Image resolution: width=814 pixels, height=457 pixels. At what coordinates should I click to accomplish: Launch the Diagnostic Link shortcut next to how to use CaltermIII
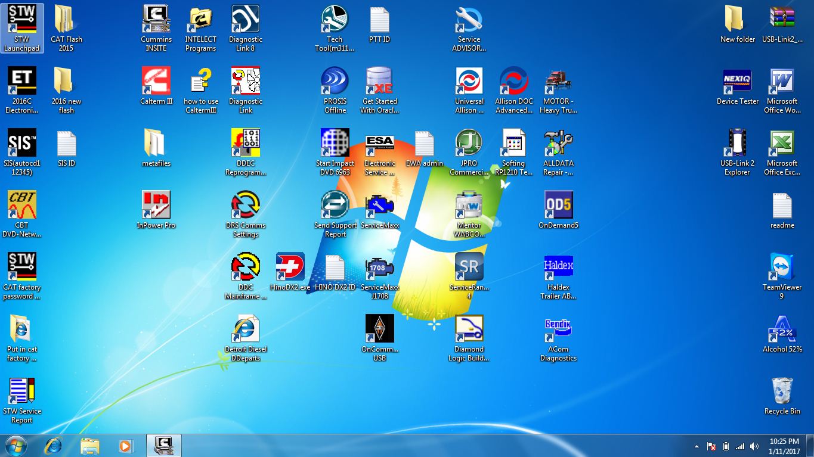click(x=246, y=90)
